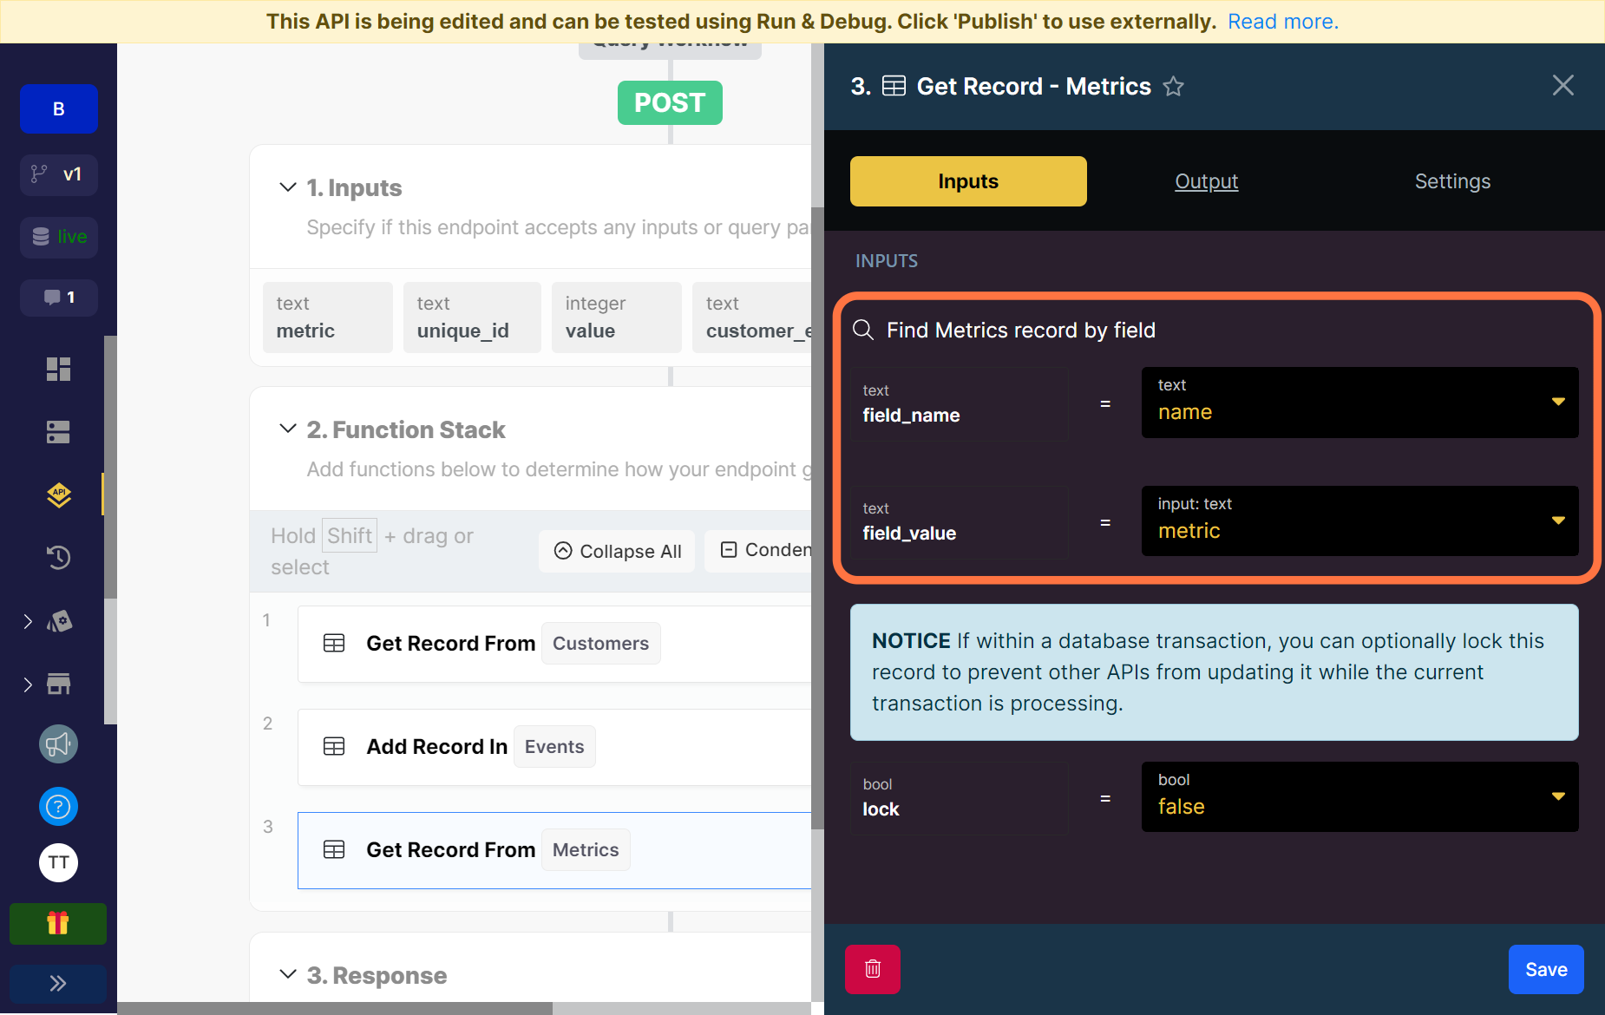The image size is (1605, 1015).
Task: Select the customer_e text input chip
Action: coord(752,318)
